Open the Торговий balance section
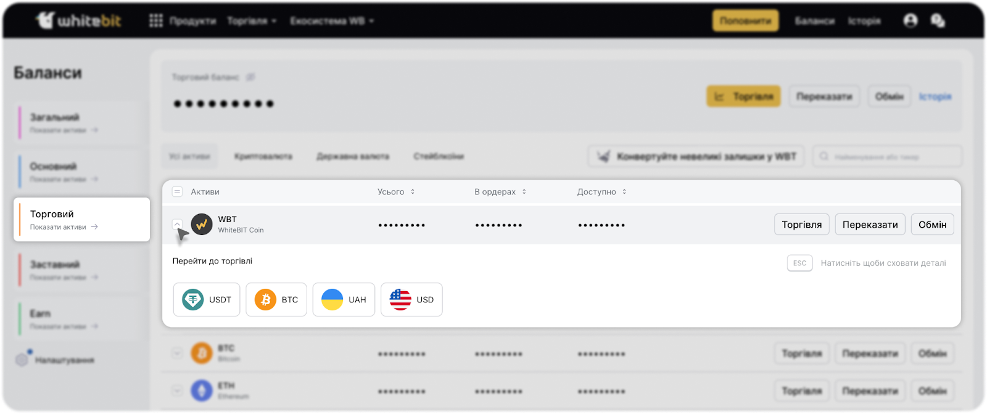The height and width of the screenshot is (414, 987). [x=81, y=220]
